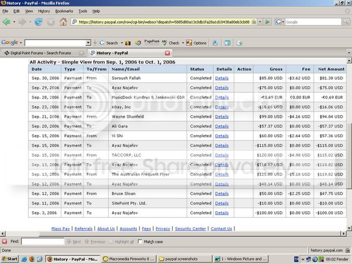
Task: Click inside the Find text field
Action: (x=43, y=242)
